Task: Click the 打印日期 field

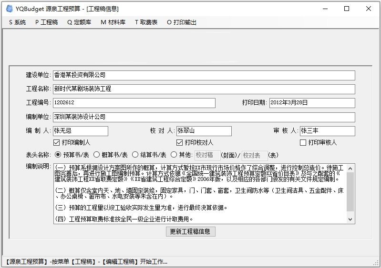Action: 312,103
